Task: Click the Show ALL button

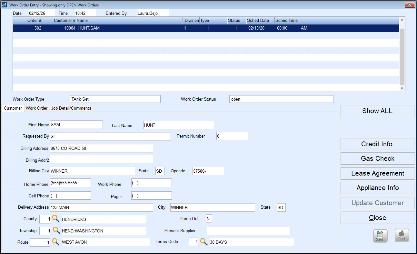Action: point(377,111)
